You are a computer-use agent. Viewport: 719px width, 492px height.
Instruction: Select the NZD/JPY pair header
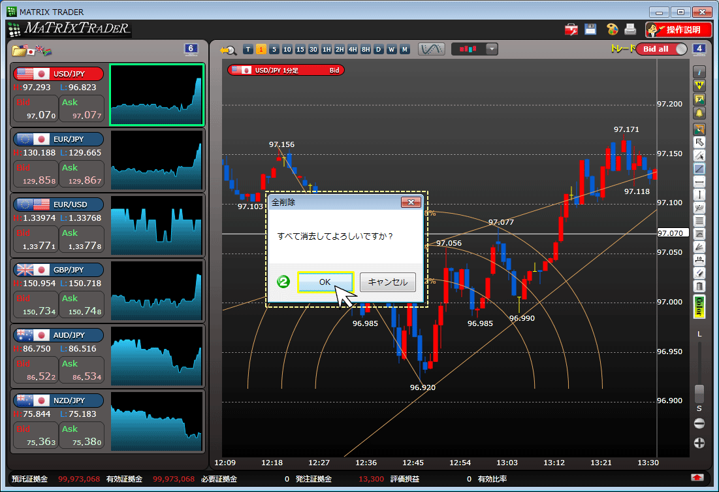[x=58, y=401]
